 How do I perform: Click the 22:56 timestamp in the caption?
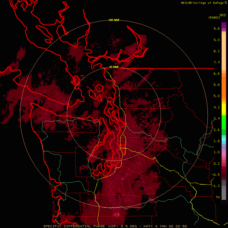[x=181, y=226]
